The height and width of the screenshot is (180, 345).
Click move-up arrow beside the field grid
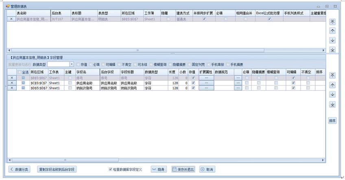[332, 85]
